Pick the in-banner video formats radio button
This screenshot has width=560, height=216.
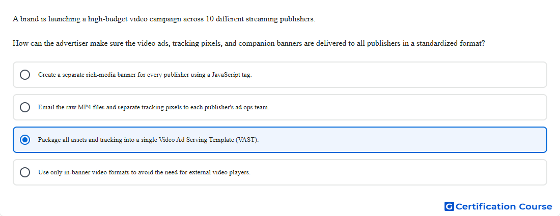(24, 172)
